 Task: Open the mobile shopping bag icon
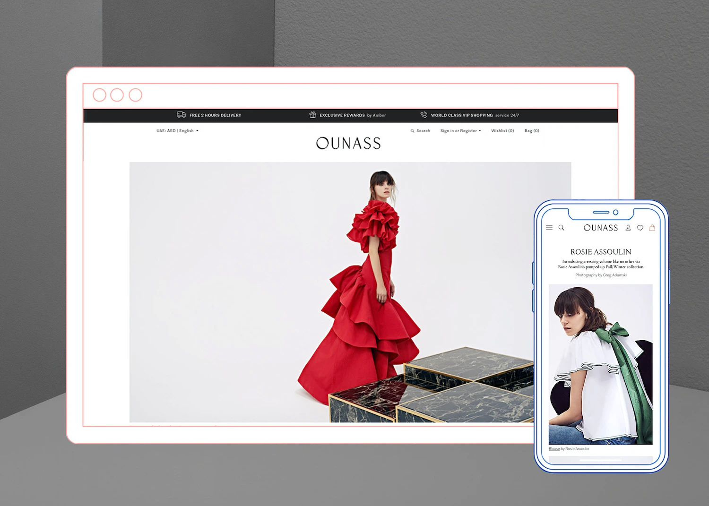(x=652, y=228)
